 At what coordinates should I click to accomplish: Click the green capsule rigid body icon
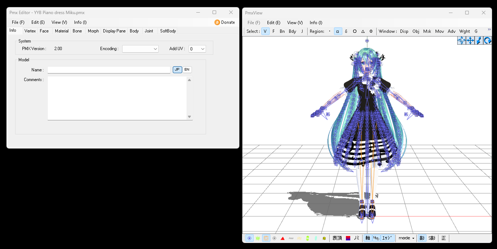pyautogui.click(x=308, y=238)
